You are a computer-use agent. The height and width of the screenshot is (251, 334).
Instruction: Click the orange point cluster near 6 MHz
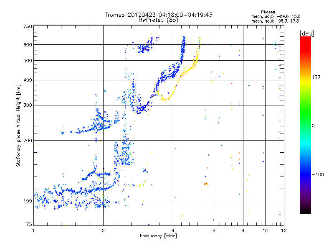pos(206,184)
